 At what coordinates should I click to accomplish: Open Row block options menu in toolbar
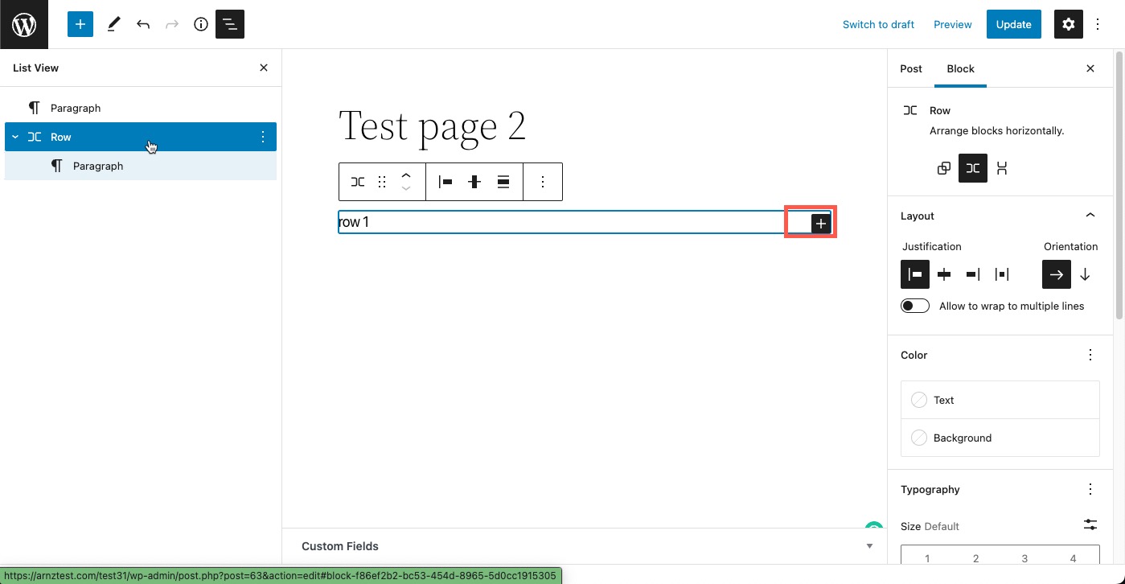point(543,182)
